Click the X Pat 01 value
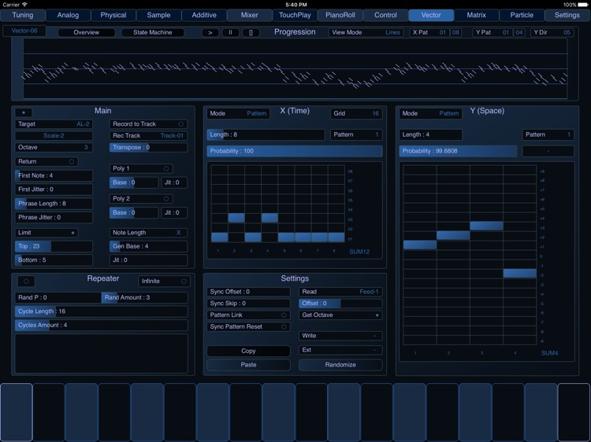591x442 pixels. 443,32
